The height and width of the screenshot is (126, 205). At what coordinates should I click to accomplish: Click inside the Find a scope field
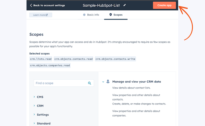coord(64,83)
